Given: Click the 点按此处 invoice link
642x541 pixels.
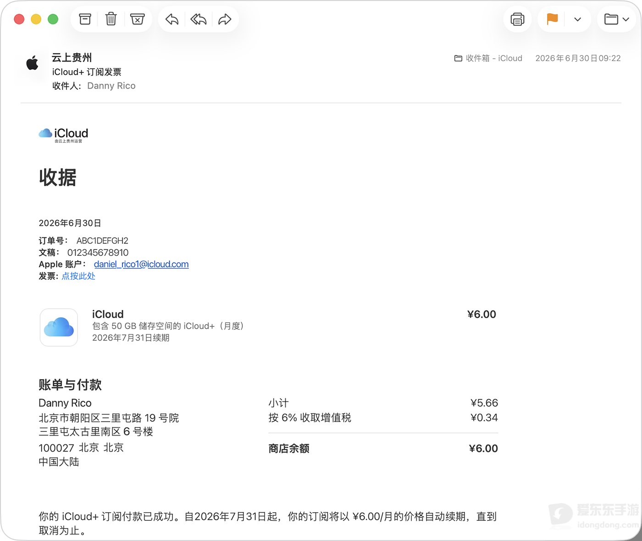Looking at the screenshot, I should point(78,276).
